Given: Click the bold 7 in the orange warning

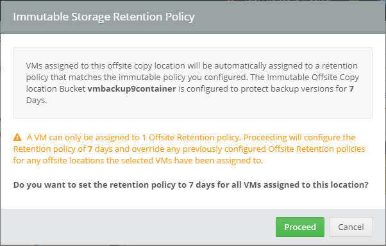Looking at the screenshot, I should pyautogui.click(x=90, y=149).
